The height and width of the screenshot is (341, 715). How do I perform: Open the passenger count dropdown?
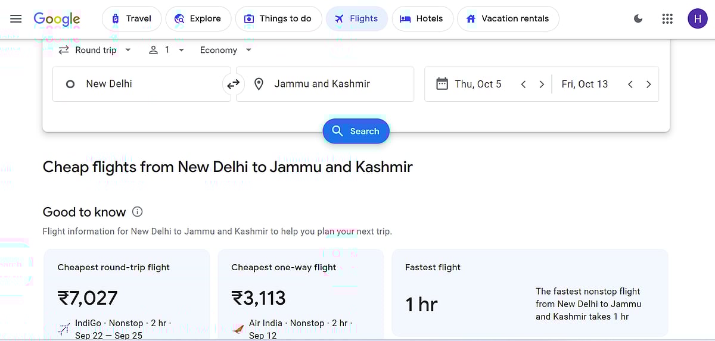point(167,50)
